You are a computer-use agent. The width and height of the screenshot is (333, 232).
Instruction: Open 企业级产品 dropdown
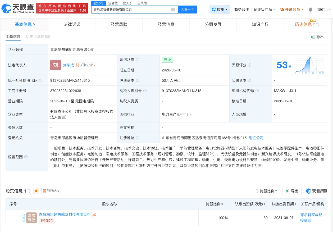tap(264, 10)
